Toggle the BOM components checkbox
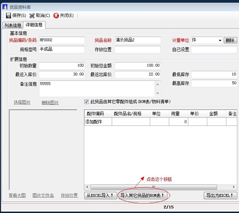This screenshot has height=213, width=239. pyautogui.click(x=87, y=102)
